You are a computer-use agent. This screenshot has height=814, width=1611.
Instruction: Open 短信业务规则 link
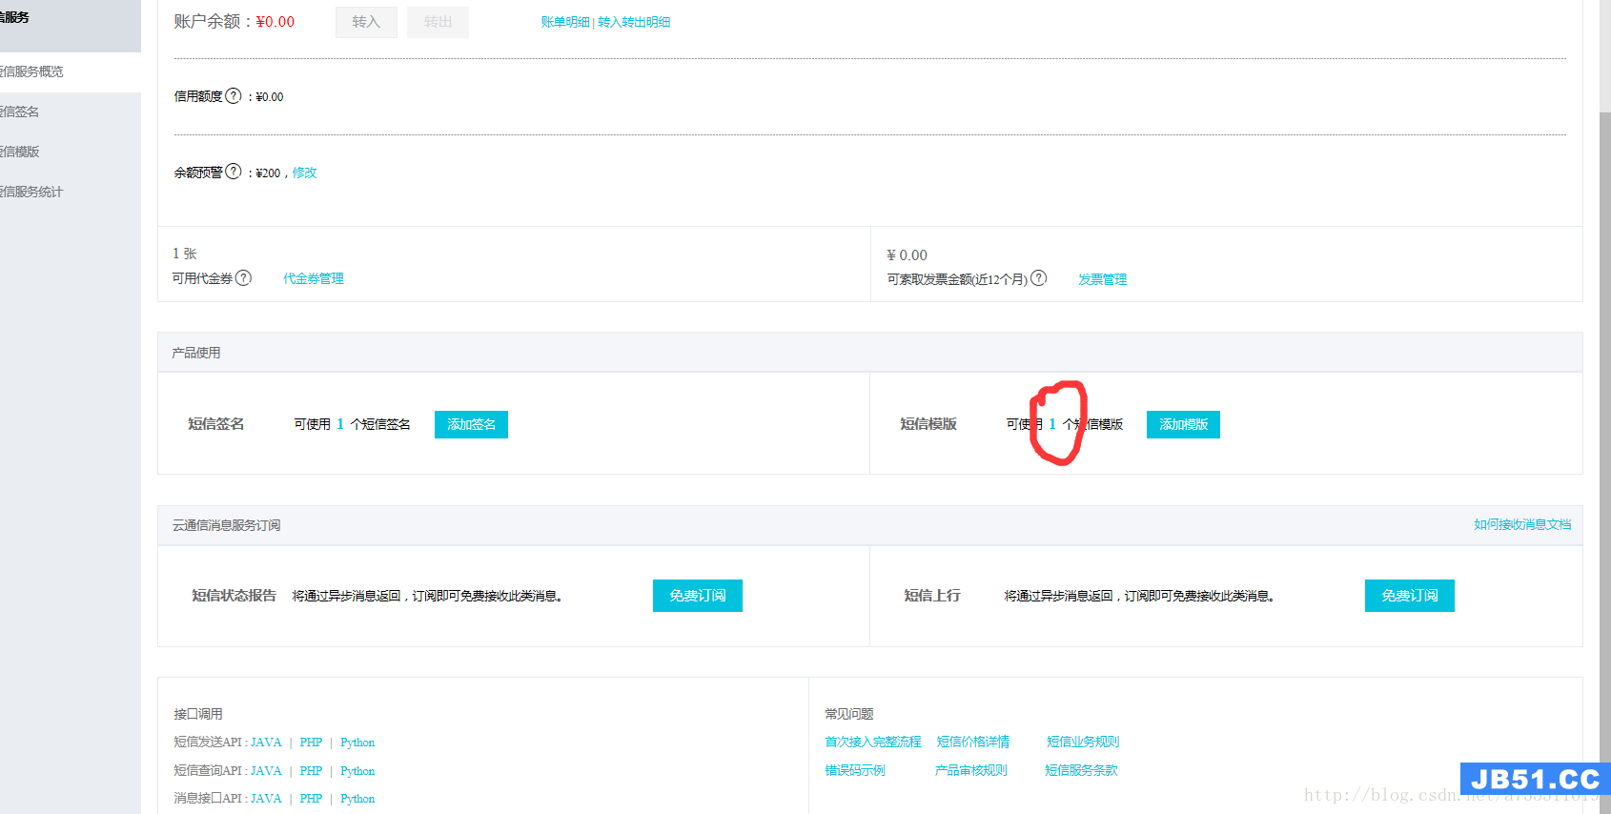coord(1083,742)
